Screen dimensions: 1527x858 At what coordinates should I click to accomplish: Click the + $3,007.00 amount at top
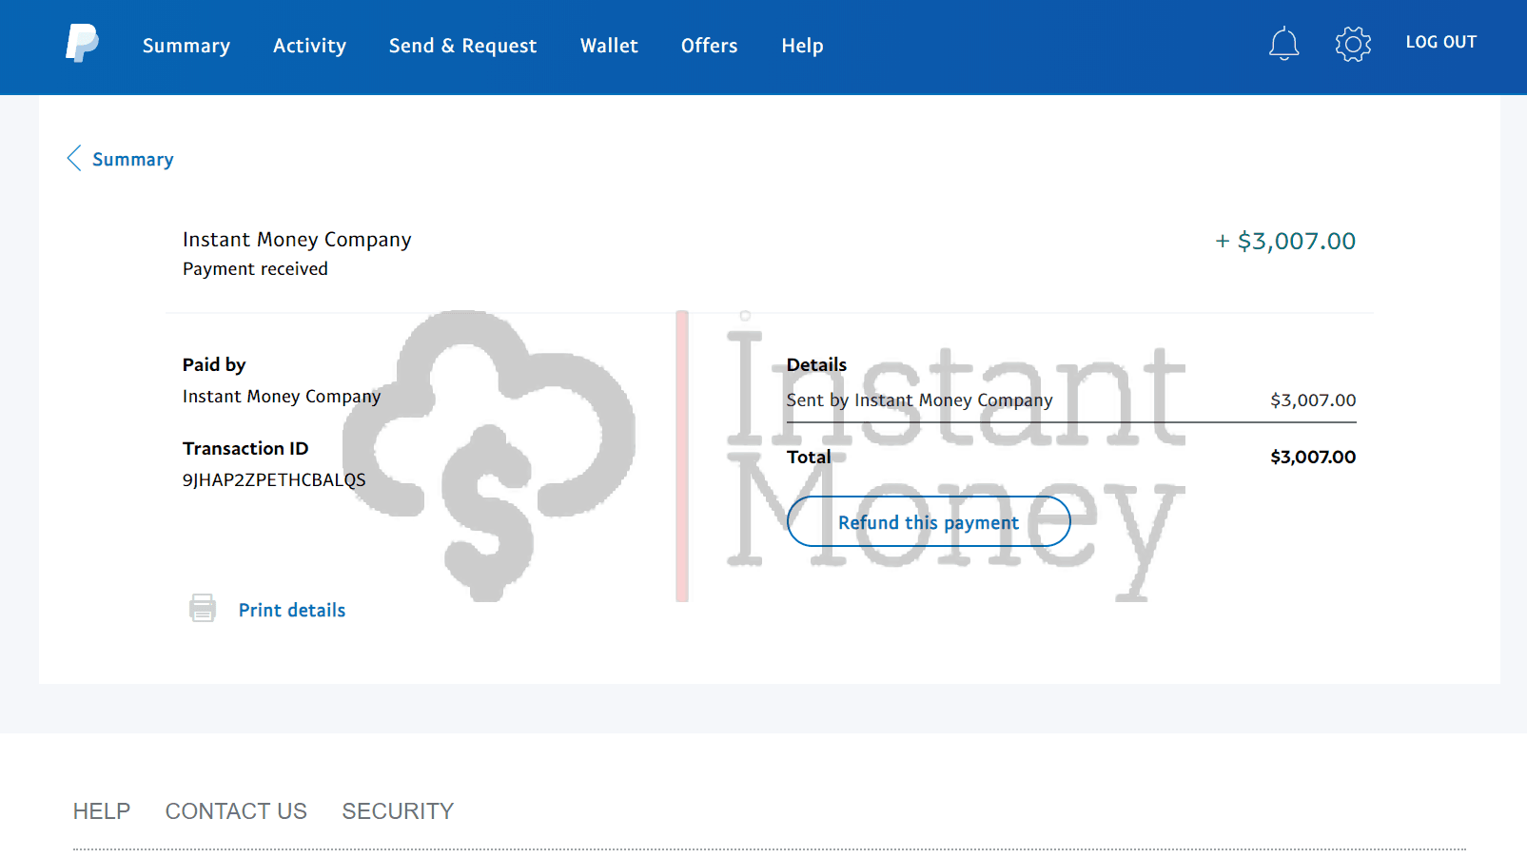click(x=1285, y=241)
